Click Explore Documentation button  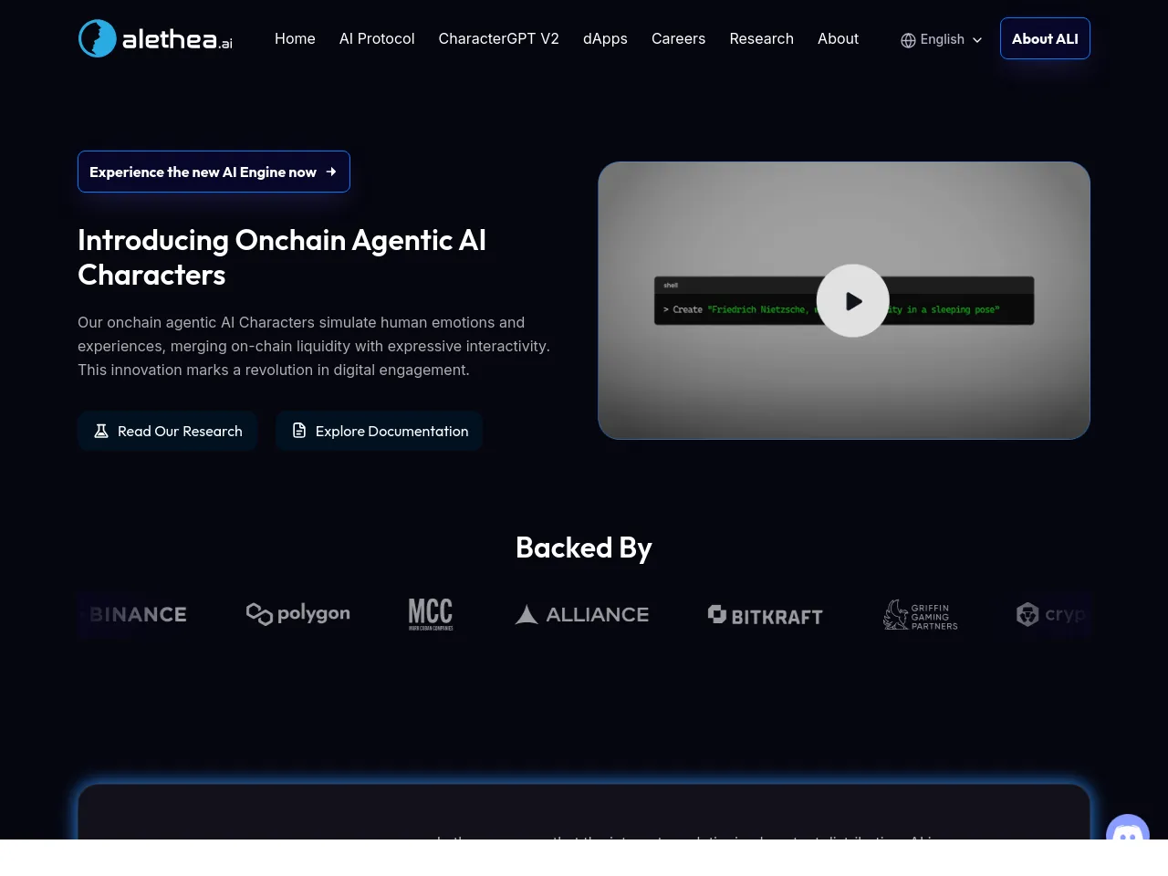click(380, 431)
